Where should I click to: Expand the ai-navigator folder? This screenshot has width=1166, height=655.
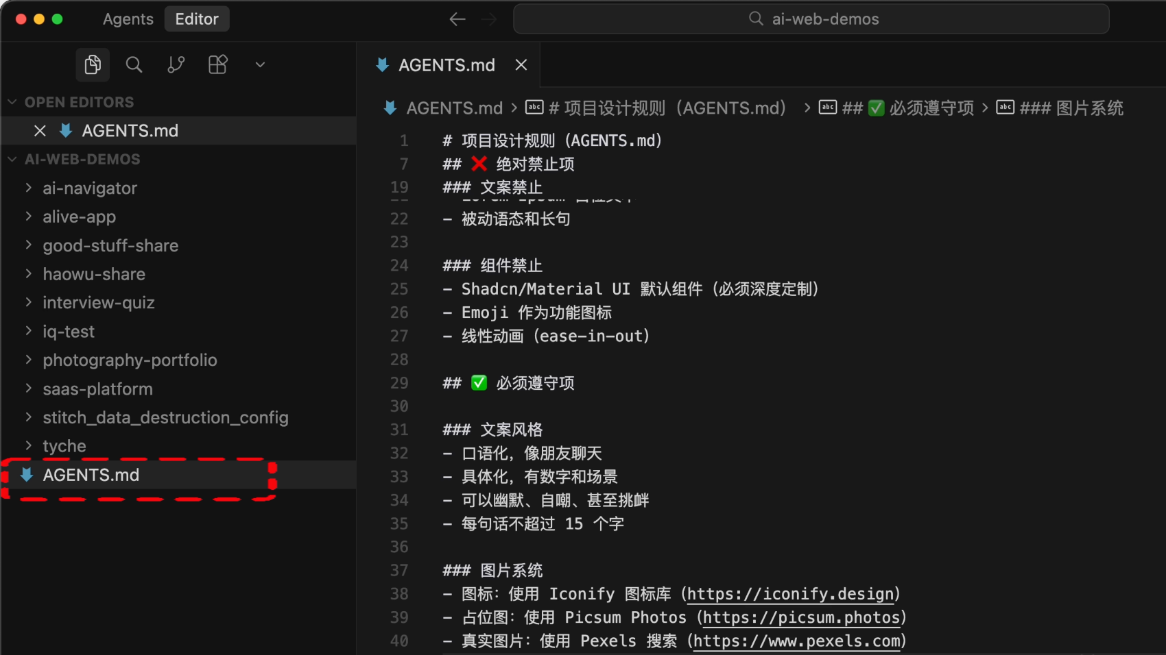[90, 188]
